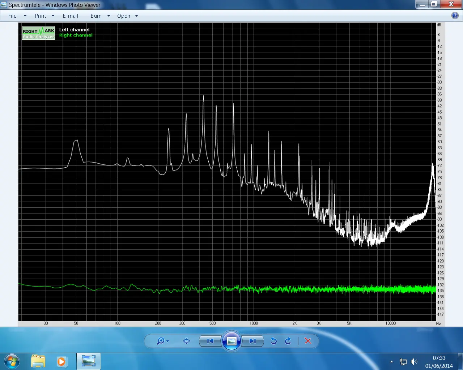Screen dimensions: 463x370
Task: Expand the File menu dropdown arrow
Action: pyautogui.click(x=25, y=16)
